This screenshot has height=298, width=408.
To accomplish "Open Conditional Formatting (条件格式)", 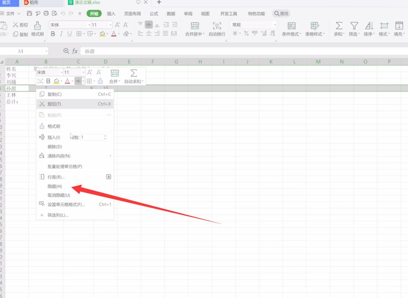I will point(292,29).
